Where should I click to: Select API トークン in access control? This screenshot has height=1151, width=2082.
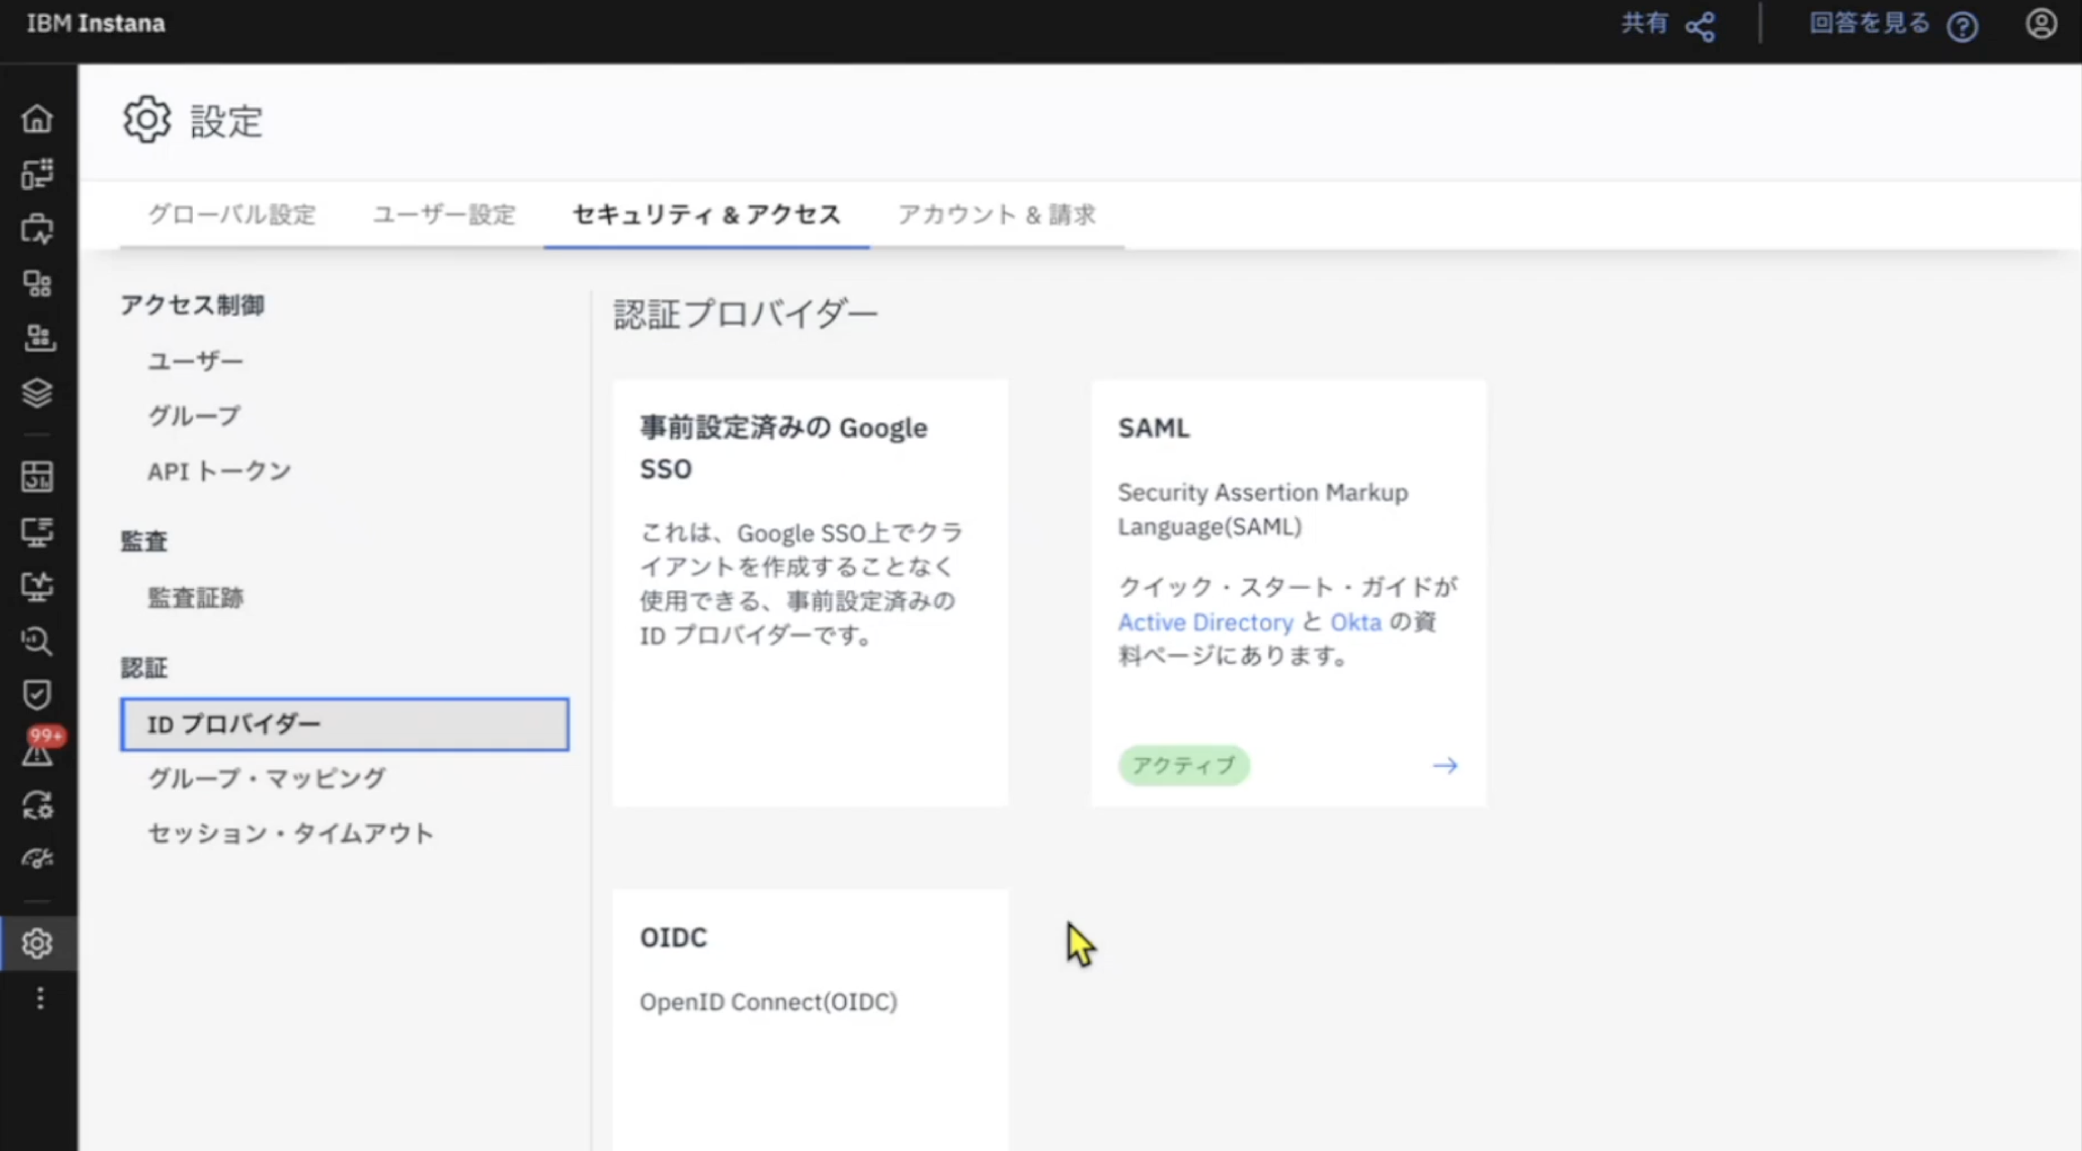219,471
